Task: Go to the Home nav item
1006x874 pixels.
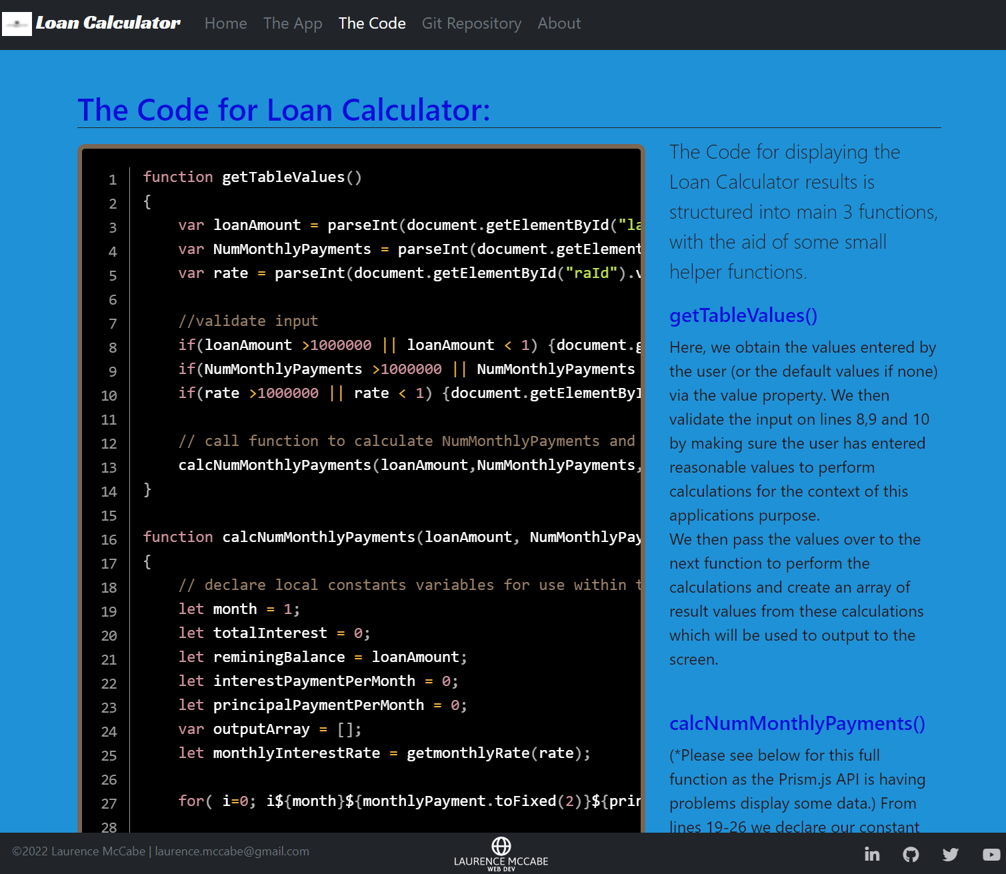Action: (x=226, y=23)
